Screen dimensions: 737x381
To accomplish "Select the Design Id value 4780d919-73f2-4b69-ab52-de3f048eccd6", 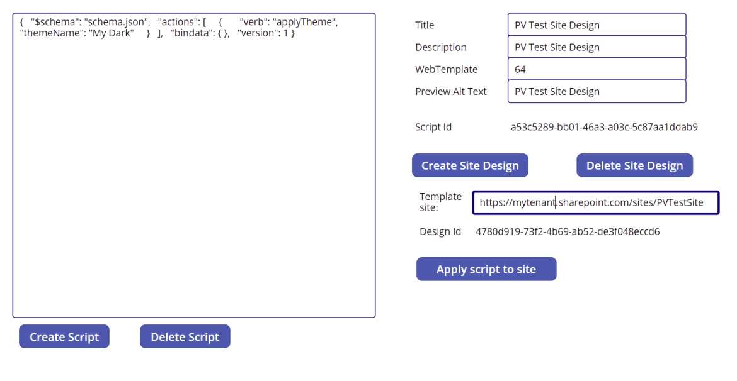I will tap(568, 231).
